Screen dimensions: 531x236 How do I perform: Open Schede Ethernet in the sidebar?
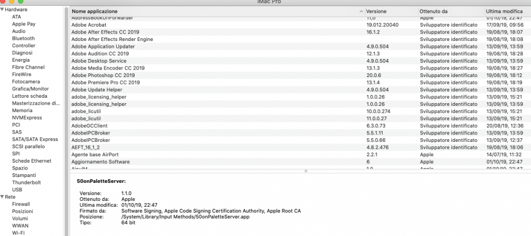click(x=32, y=161)
